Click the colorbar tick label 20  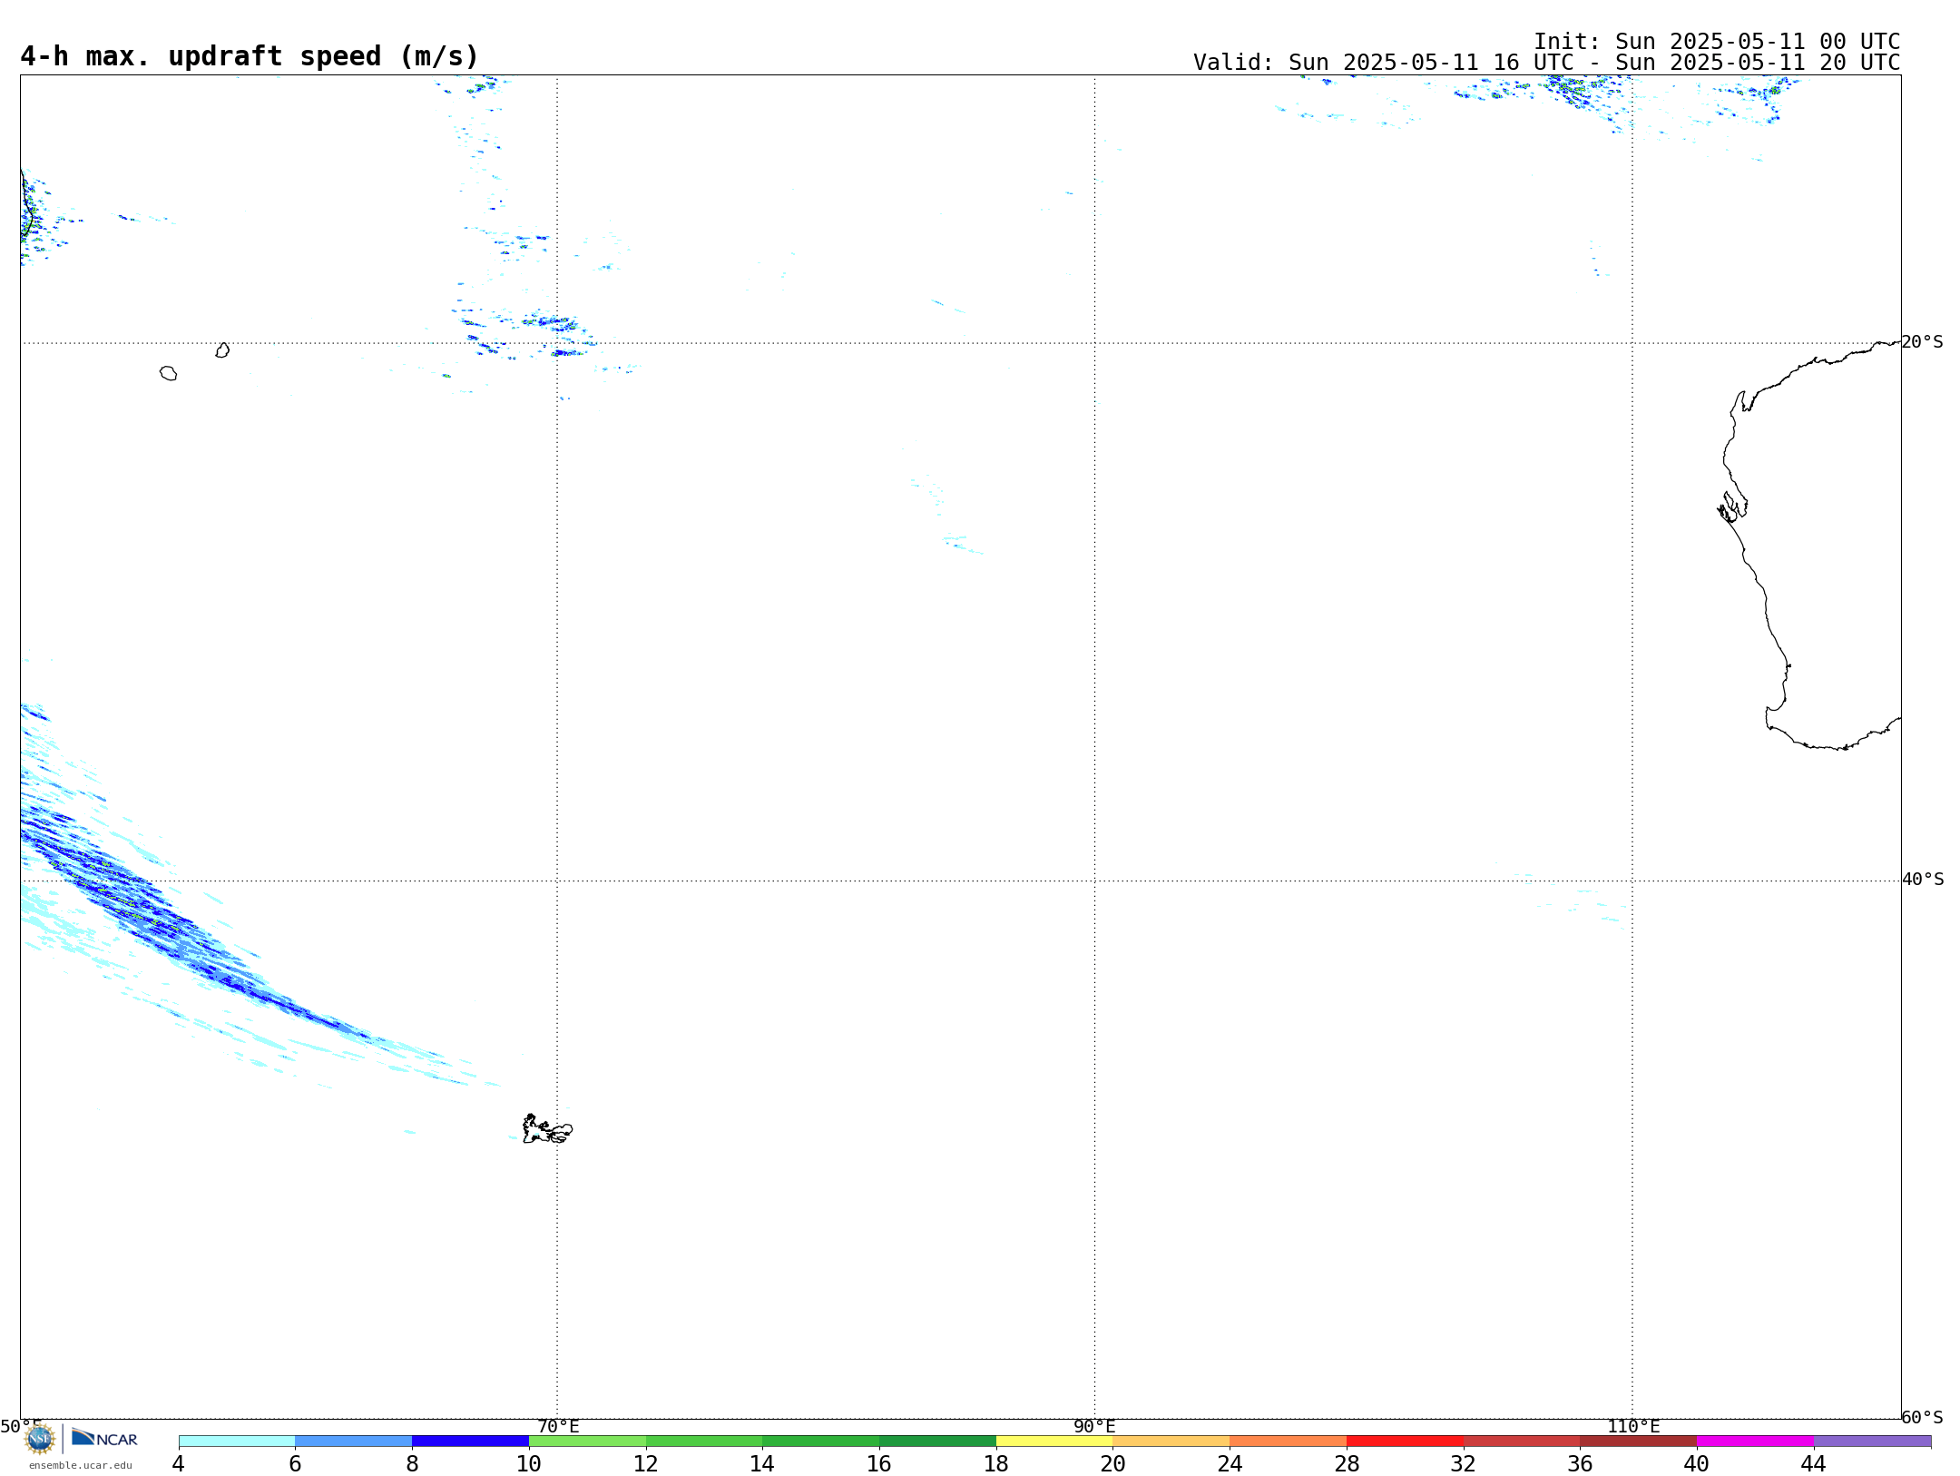pos(1113,1463)
